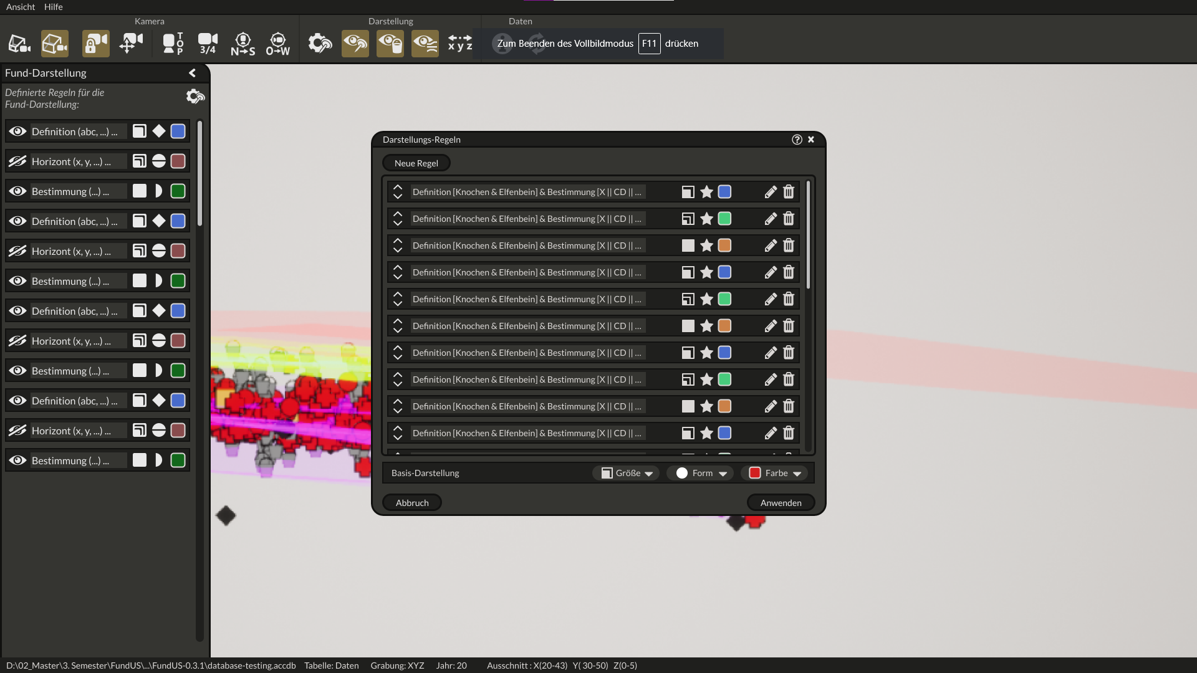1197x673 pixels.
Task: Set camera to O→W view
Action: coord(277,44)
